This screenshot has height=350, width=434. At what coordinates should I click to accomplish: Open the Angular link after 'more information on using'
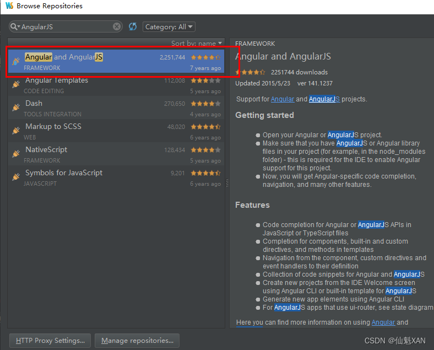[383, 322]
